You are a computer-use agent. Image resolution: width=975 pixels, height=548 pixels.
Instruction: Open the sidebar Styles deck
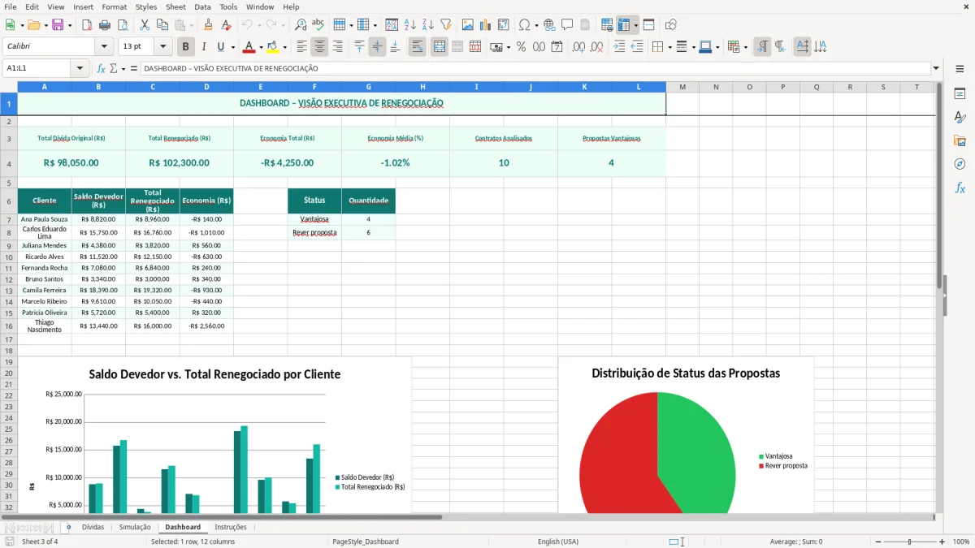(x=960, y=117)
